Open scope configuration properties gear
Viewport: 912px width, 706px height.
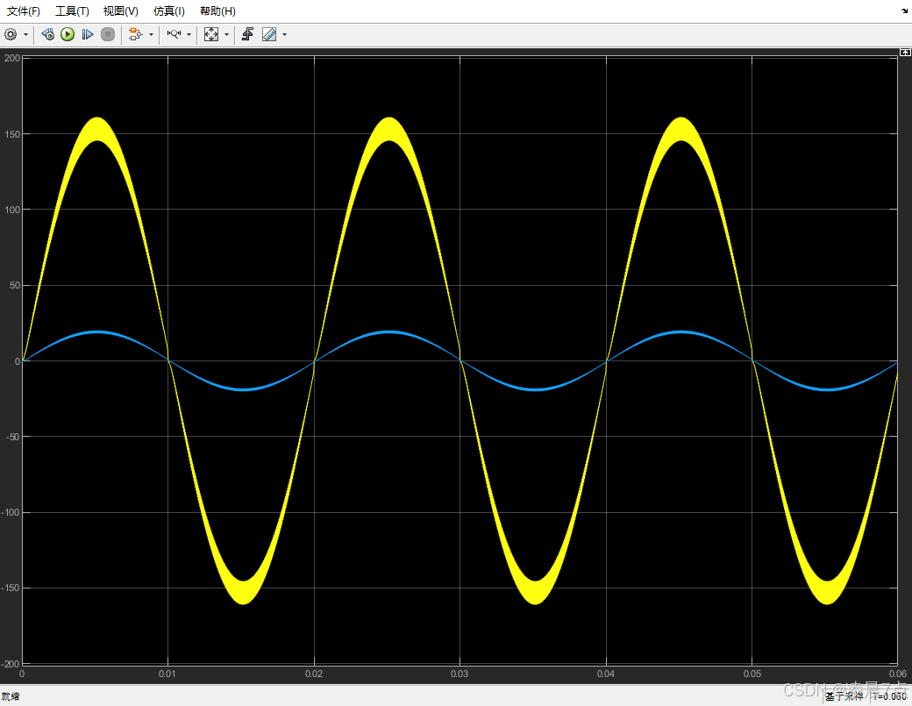11,35
